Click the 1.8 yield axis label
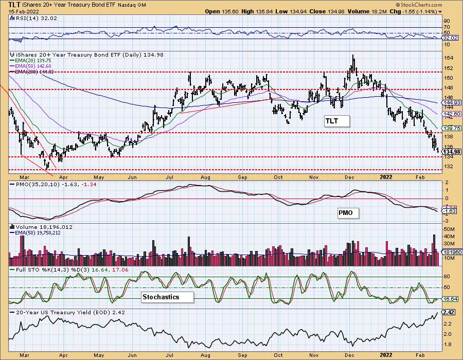463x360 pixels. 448,345
